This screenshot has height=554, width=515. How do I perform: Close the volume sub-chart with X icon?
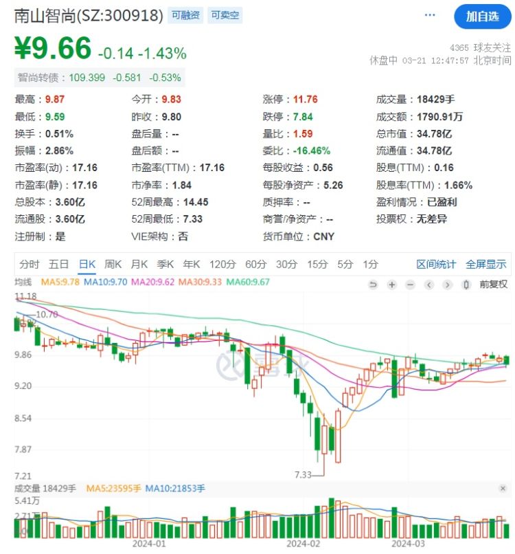(503, 488)
